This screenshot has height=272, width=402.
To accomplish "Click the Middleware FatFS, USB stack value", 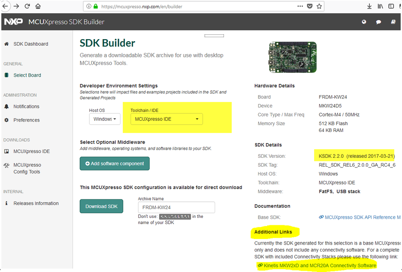I will point(340,191).
